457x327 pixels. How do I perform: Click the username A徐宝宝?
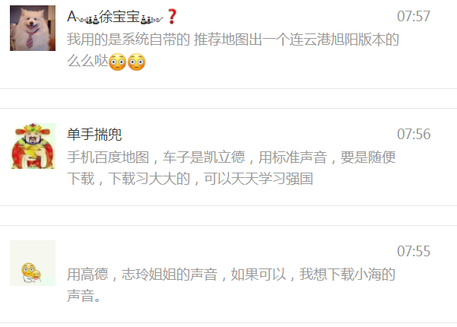[x=115, y=17]
